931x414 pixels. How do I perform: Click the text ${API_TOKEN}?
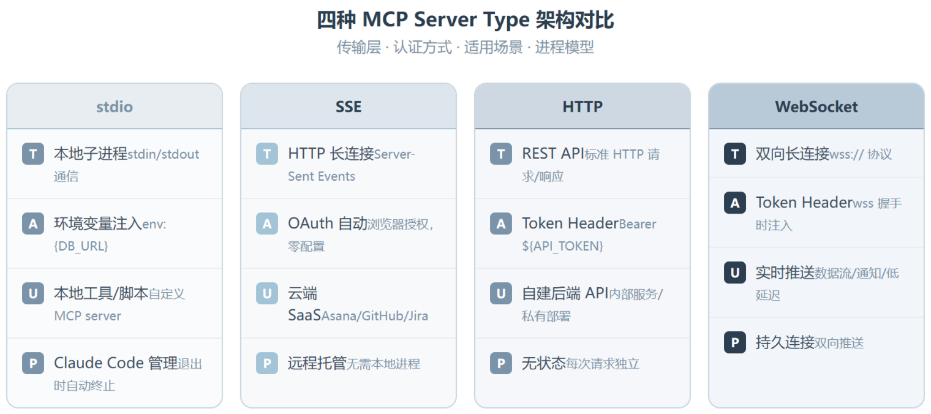point(563,246)
